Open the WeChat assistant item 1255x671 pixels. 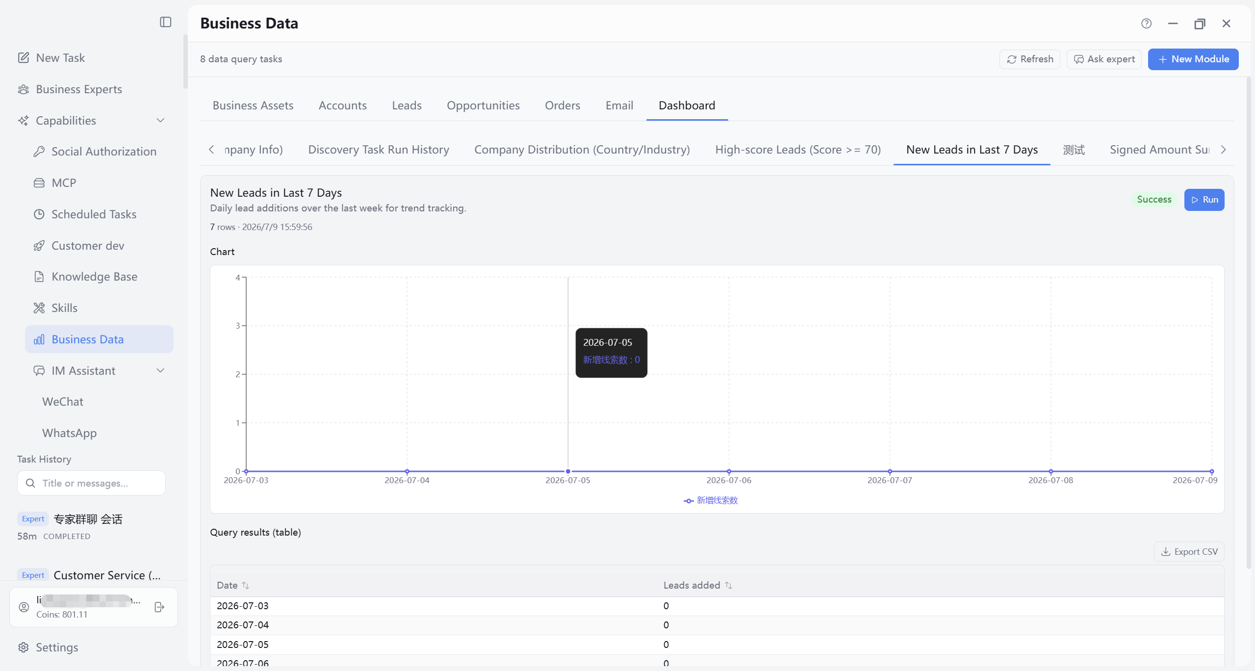pyautogui.click(x=63, y=402)
